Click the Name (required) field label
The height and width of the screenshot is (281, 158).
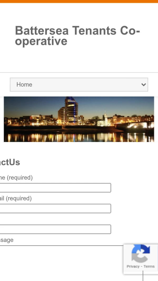pos(16,178)
